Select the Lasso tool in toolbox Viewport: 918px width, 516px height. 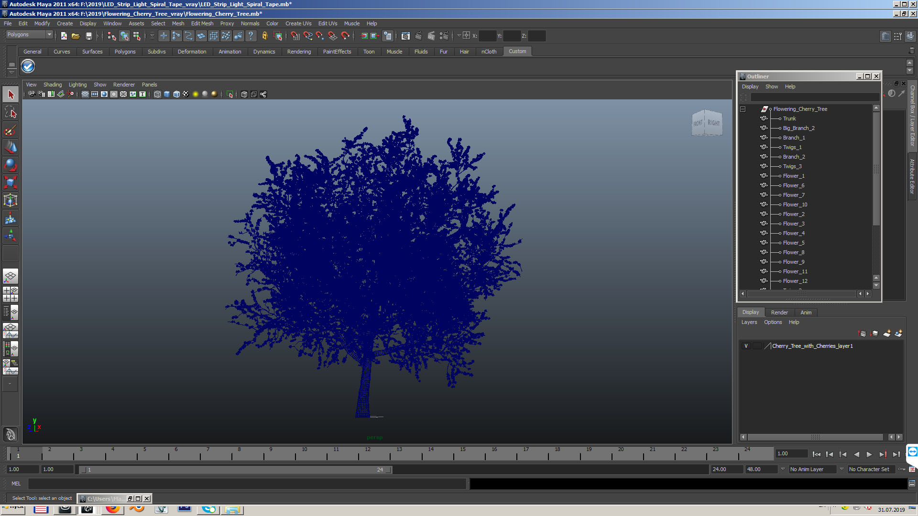(x=11, y=112)
